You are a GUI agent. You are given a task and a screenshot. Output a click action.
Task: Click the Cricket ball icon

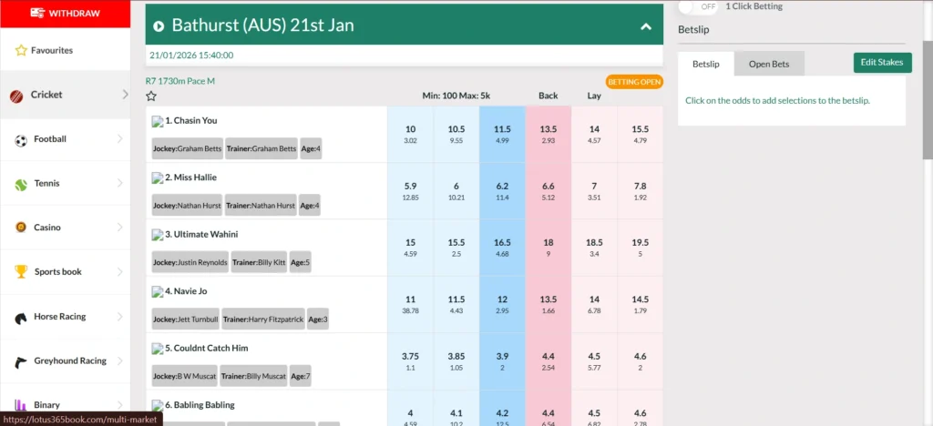(16, 95)
